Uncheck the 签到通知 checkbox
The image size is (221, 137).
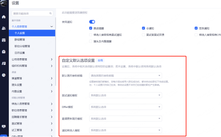196,28
